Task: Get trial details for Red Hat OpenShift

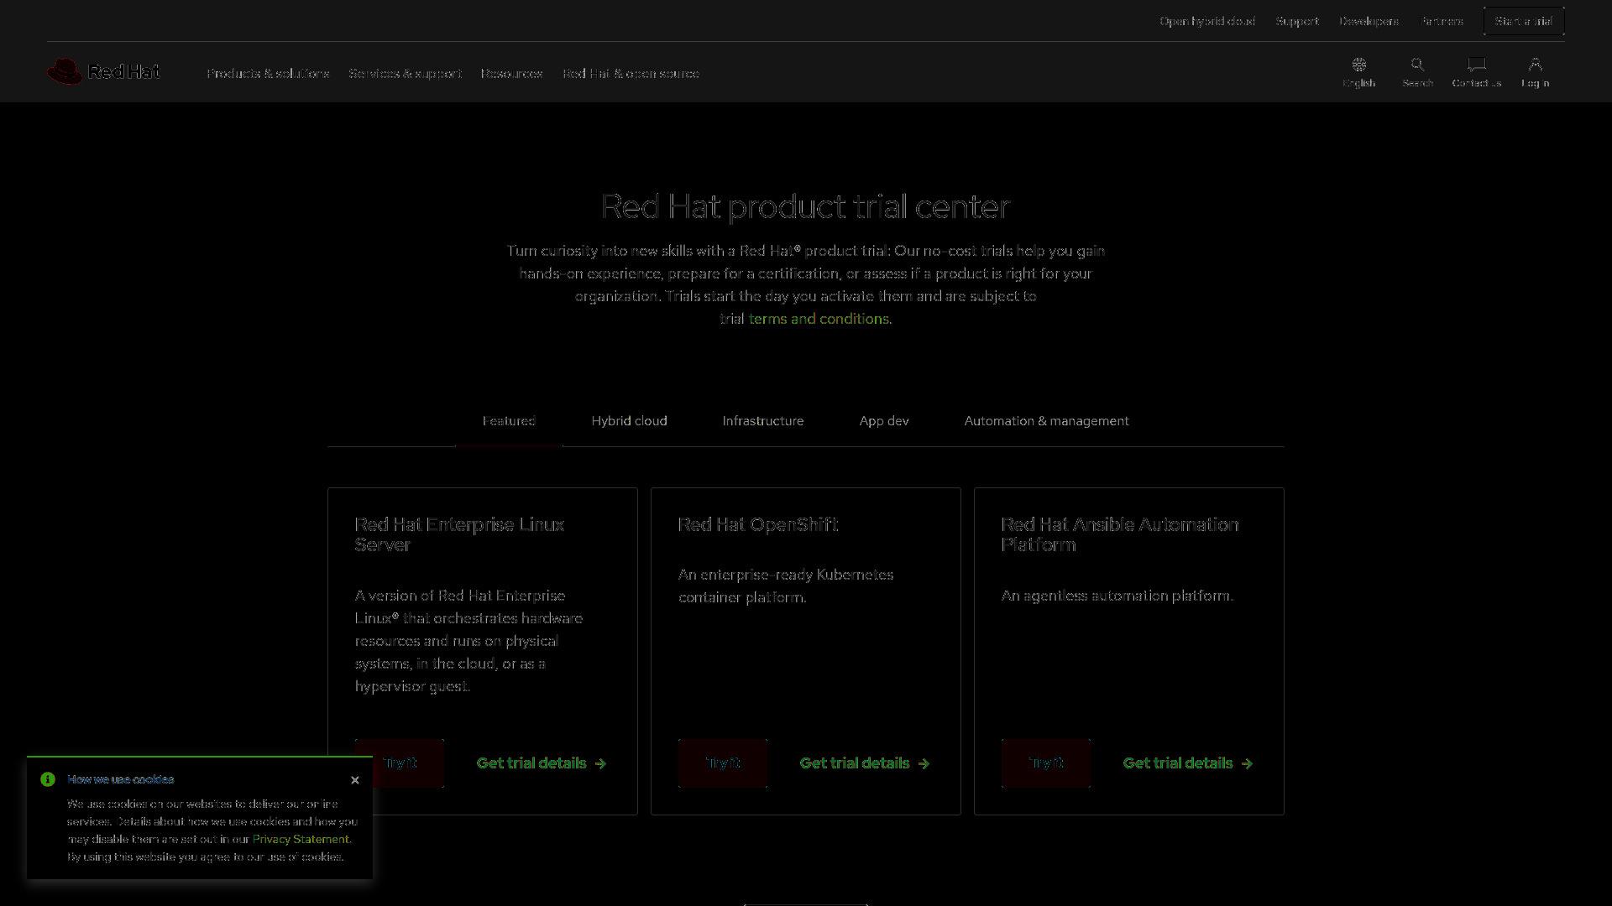Action: (865, 763)
